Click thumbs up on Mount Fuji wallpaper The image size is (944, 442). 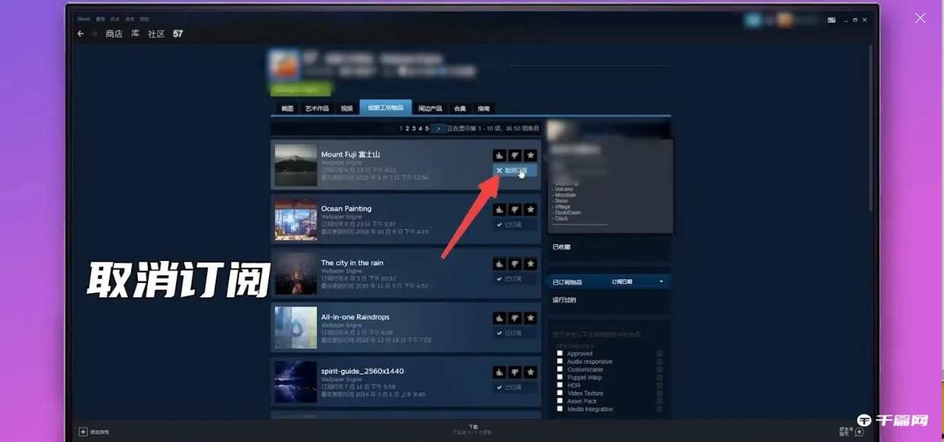pyautogui.click(x=499, y=155)
